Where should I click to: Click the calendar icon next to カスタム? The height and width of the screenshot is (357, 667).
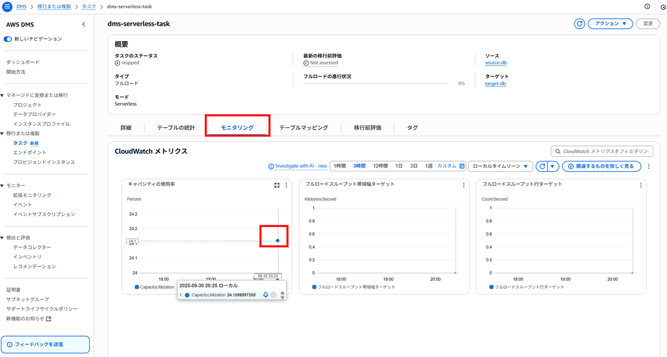tap(462, 166)
